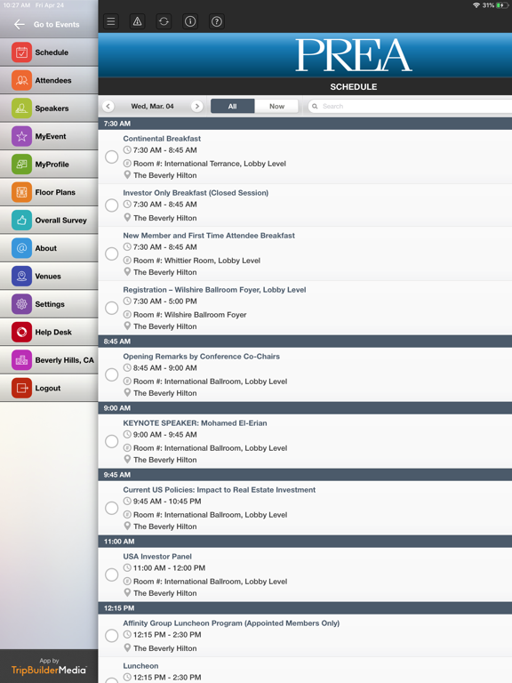
Task: Select the Keynote Speaker session circle
Action: point(111,441)
